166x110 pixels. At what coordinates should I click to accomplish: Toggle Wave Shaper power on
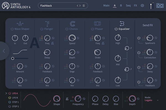tap(12, 29)
